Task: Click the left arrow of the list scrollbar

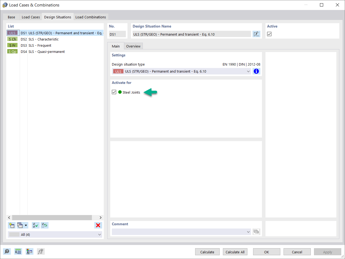Action: point(9,217)
